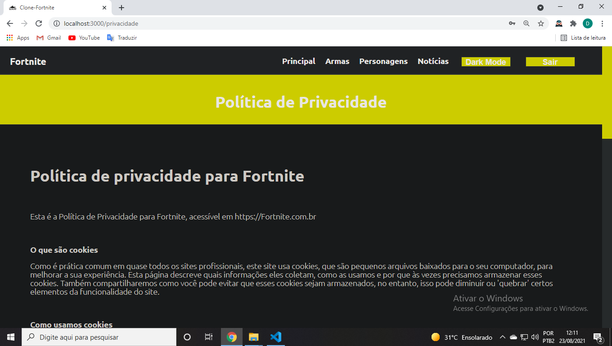Open Visual Studio Code from taskbar

pyautogui.click(x=276, y=337)
